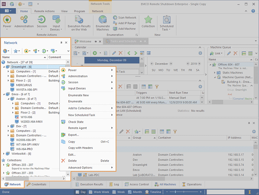Click the Scan Network icon
259x195 pixels.
[x=115, y=17]
